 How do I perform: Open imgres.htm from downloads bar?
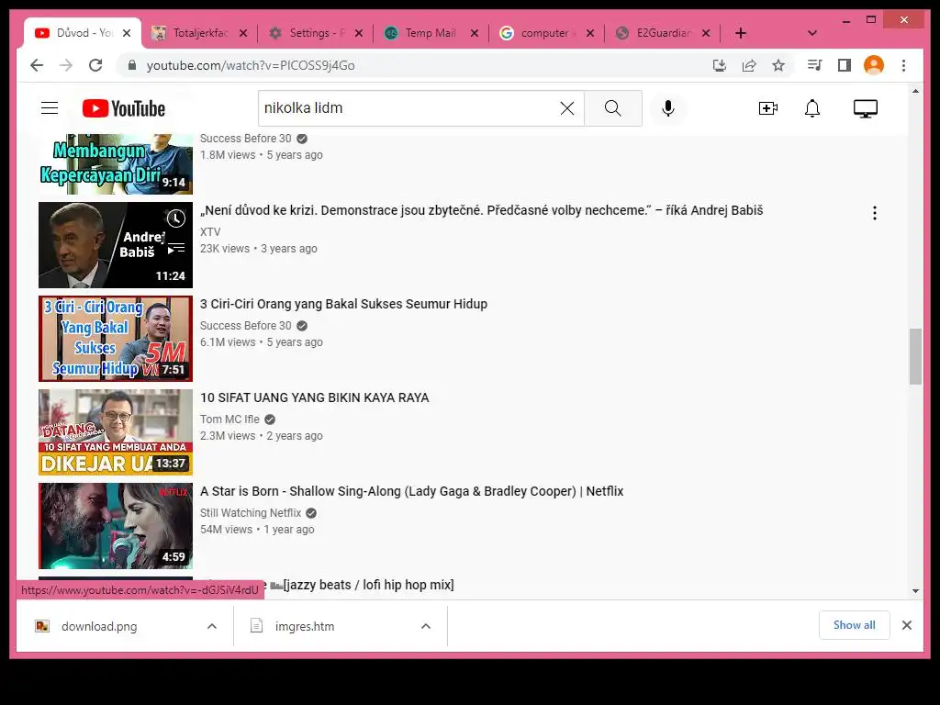[x=305, y=626]
